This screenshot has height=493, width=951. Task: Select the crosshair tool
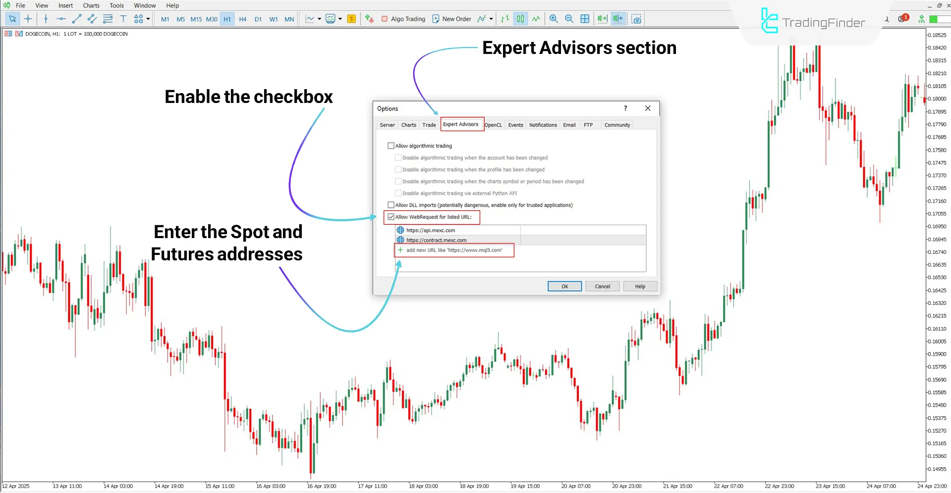[x=28, y=19]
